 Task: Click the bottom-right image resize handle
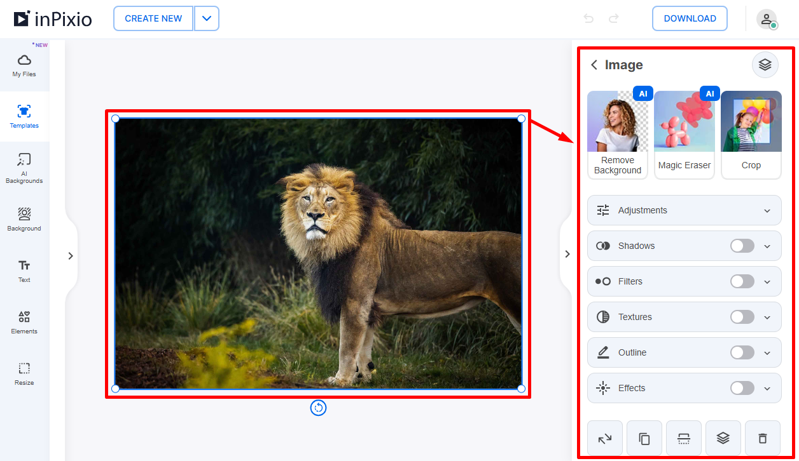click(521, 388)
